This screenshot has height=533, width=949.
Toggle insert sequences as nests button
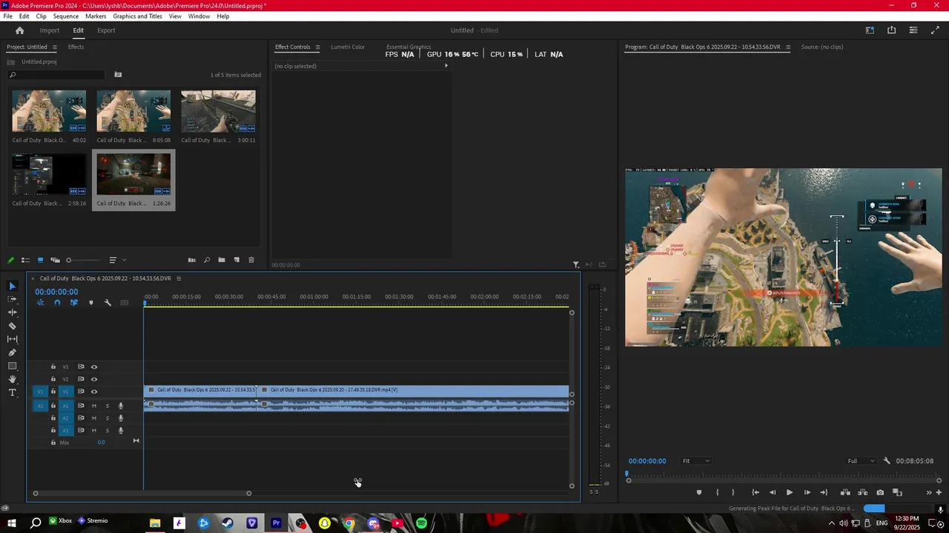pos(40,303)
